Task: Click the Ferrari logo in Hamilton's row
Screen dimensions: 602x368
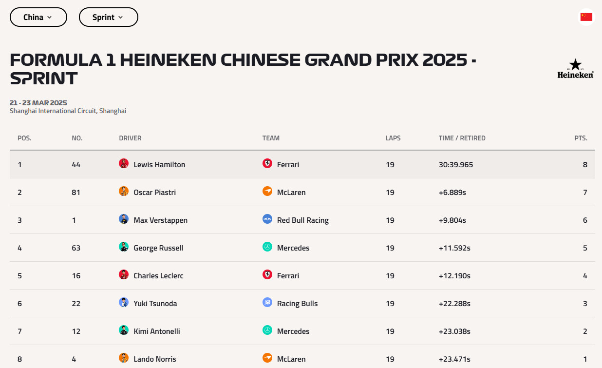Action: [267, 164]
